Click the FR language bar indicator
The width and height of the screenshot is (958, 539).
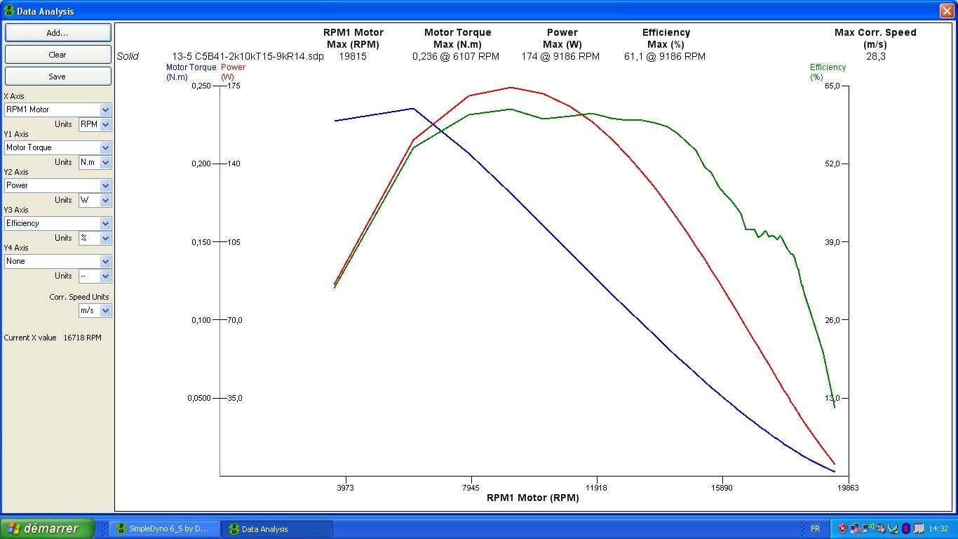(815, 528)
